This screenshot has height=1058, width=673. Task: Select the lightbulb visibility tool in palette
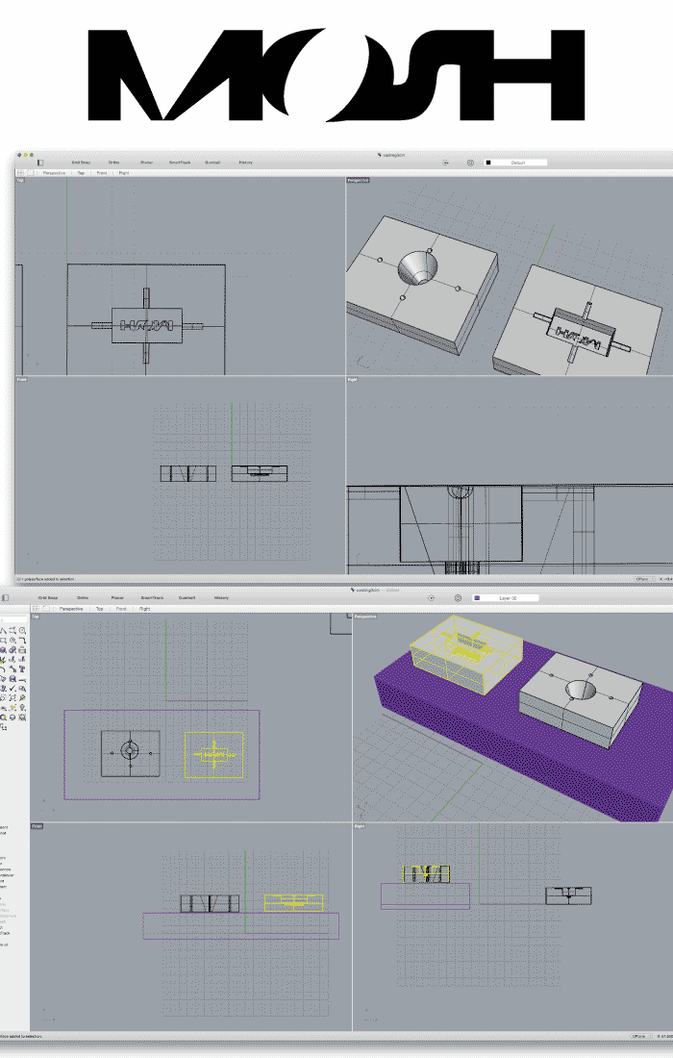pos(22,707)
